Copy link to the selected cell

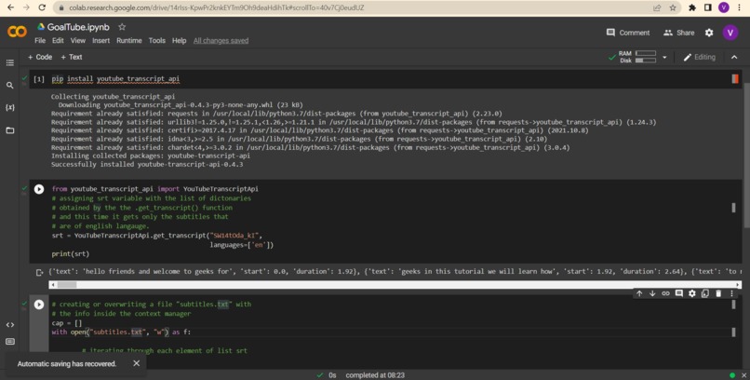(665, 293)
